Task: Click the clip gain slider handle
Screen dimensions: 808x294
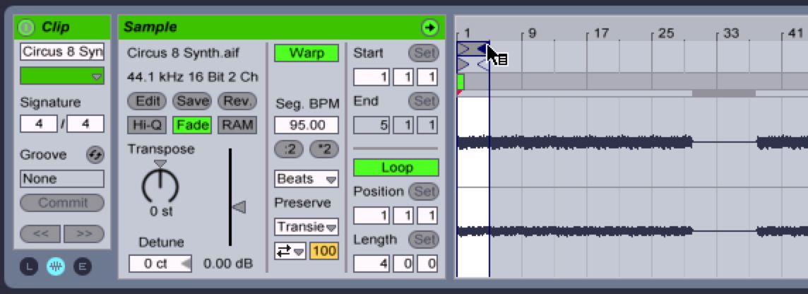Action: tap(239, 207)
